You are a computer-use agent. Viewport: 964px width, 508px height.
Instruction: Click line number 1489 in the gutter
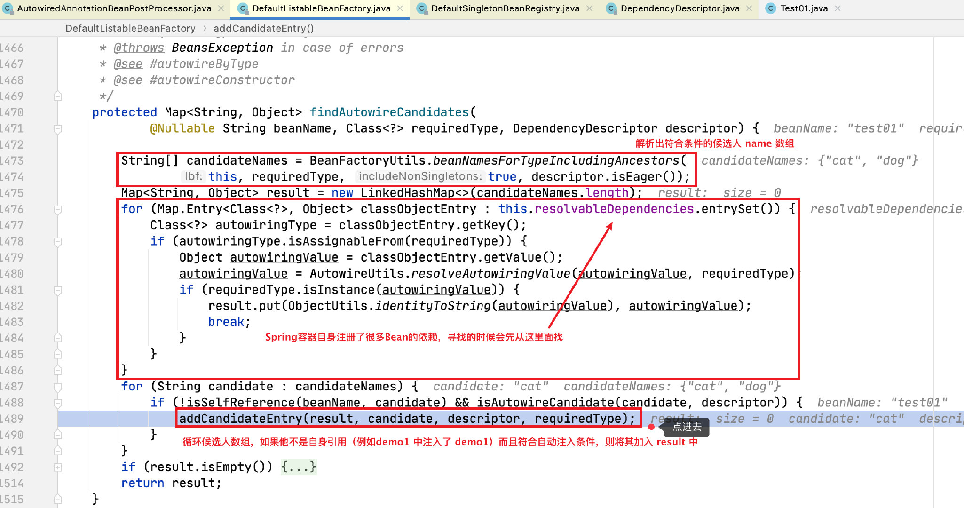point(11,419)
